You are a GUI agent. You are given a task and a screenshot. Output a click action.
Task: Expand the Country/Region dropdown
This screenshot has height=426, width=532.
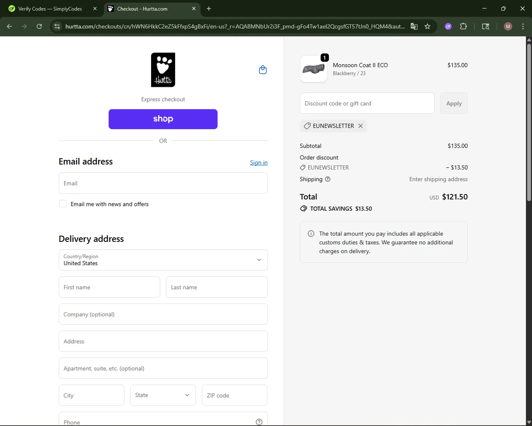point(163,260)
